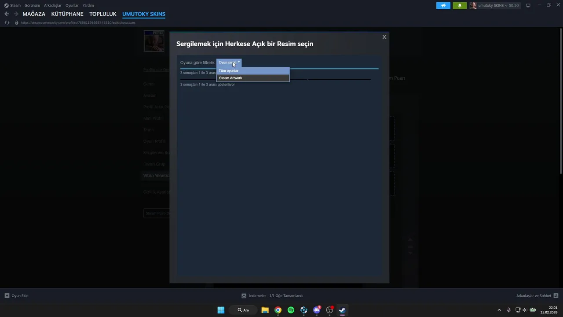The height and width of the screenshot is (317, 563).
Task: Click the profile URL address field
Action: (78, 22)
